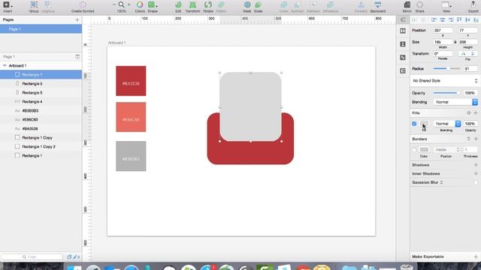Click the Scale toolbar icon
Image resolution: width=481 pixels, height=270 pixels.
click(259, 4)
